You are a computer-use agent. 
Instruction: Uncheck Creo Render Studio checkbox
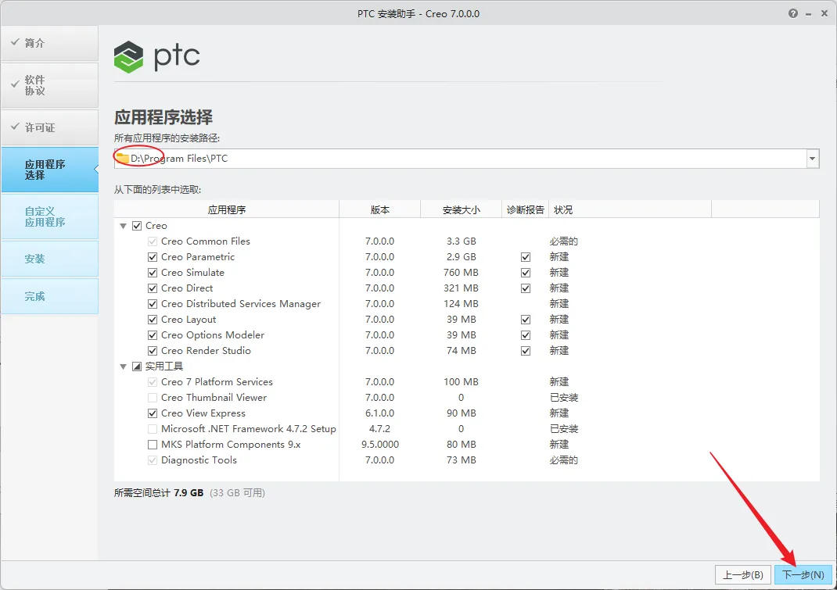tap(152, 350)
